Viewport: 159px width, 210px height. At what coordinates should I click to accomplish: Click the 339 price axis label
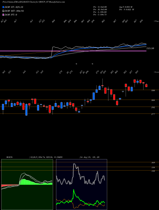tap(153, 91)
